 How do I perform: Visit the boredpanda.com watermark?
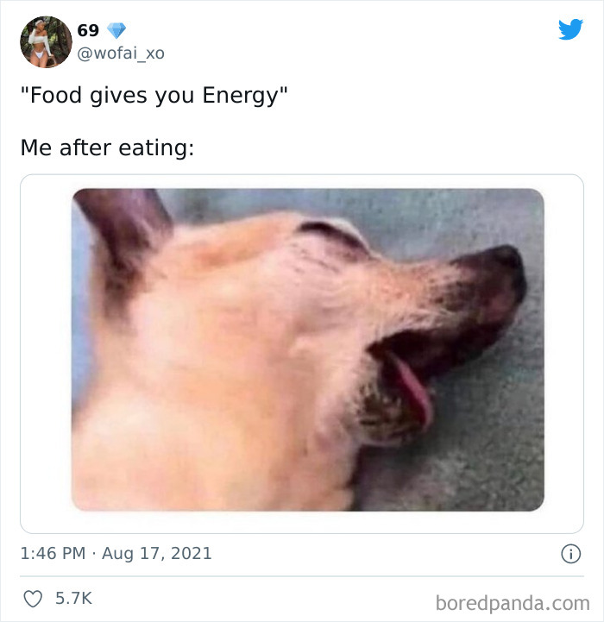coord(513,603)
